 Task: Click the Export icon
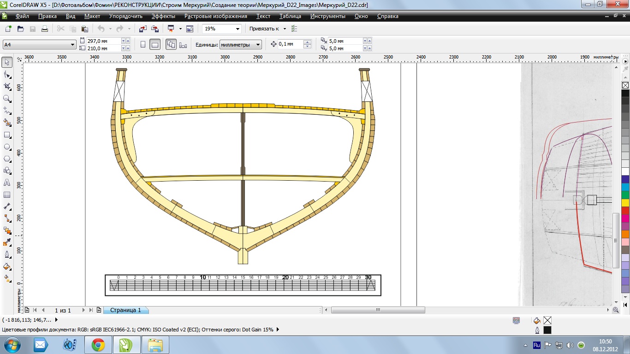[x=155, y=29]
